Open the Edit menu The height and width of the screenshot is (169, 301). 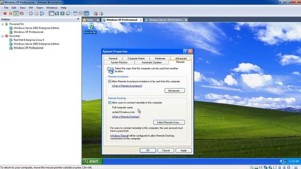point(14,8)
